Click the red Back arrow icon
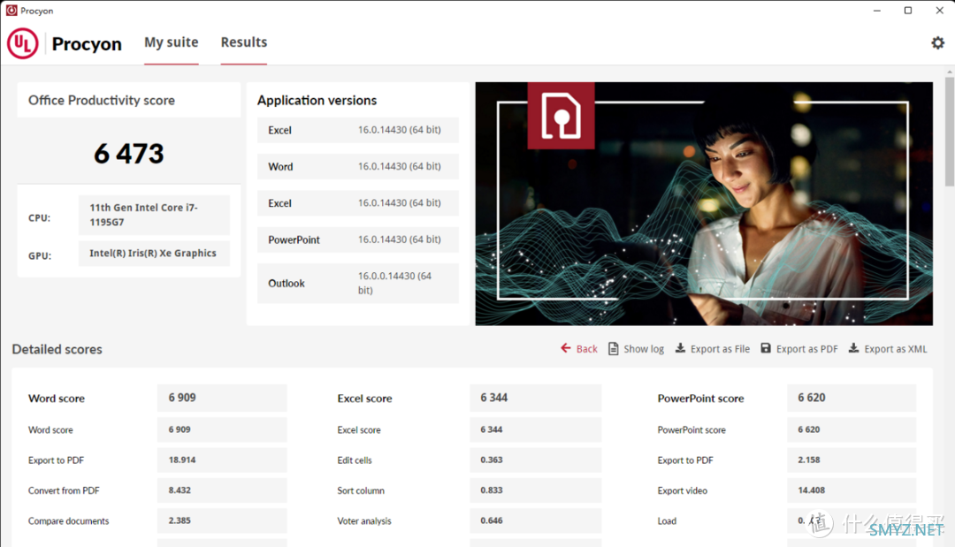The width and height of the screenshot is (955, 547). 566,348
